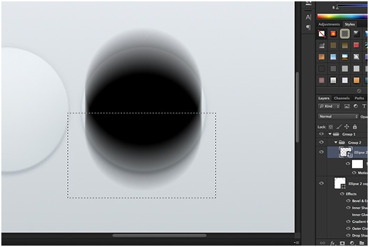Apply the red-orange sunburst style
The height and width of the screenshot is (247, 369).
(x=333, y=34)
